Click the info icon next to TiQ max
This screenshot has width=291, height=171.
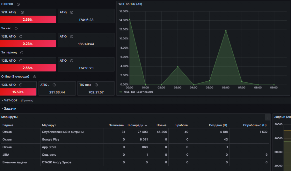[96, 85]
